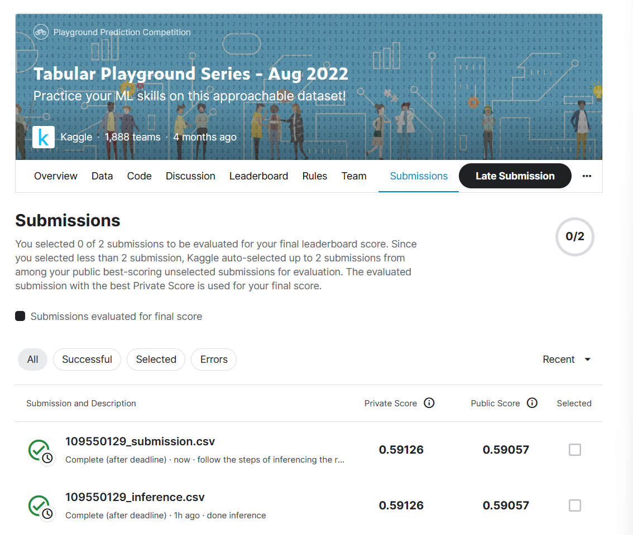
Task: Filter by Selected submissions
Action: 156,359
